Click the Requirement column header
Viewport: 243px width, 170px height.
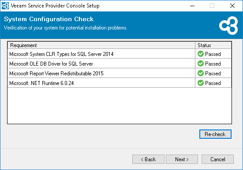(101, 45)
